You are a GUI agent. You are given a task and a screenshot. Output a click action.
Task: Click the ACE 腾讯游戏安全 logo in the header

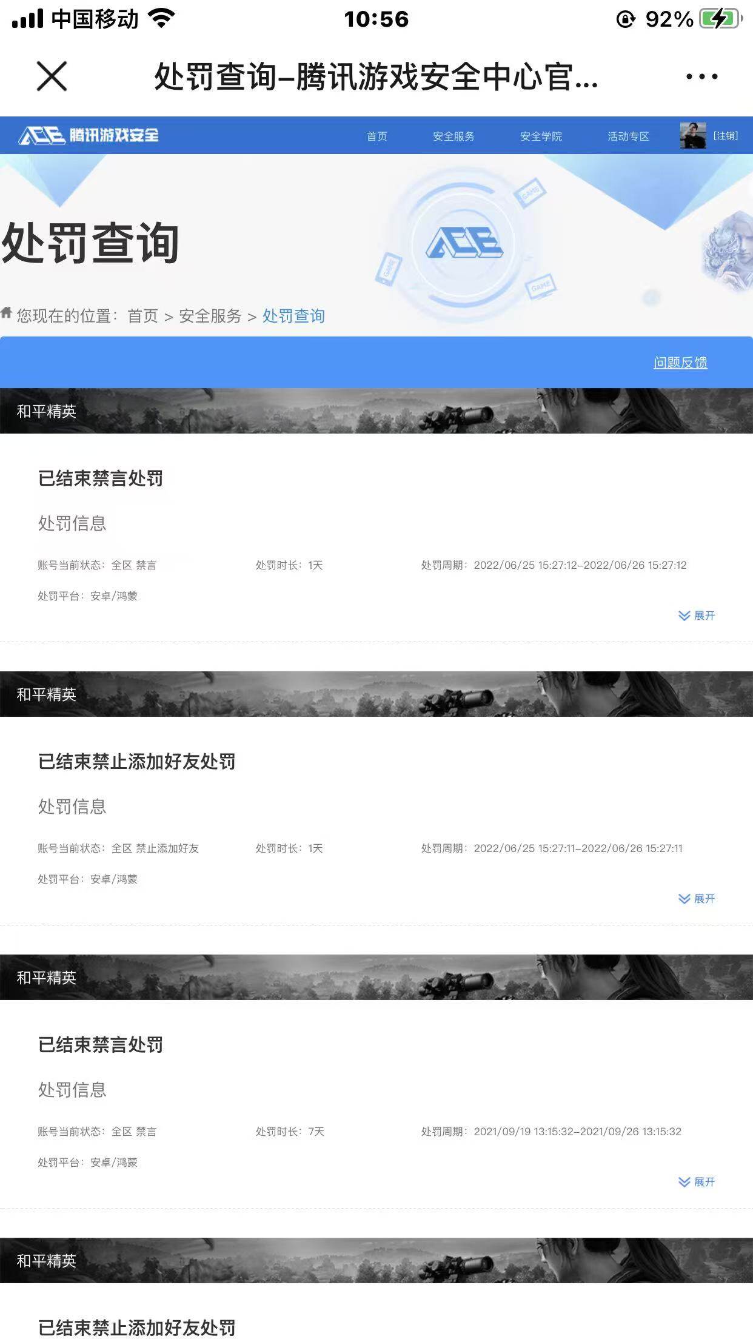pyautogui.click(x=89, y=135)
